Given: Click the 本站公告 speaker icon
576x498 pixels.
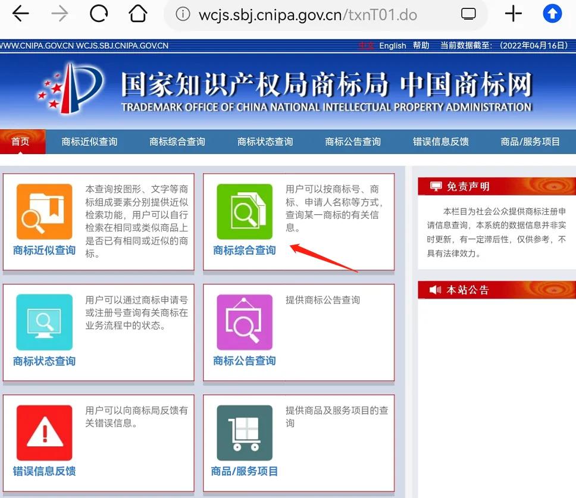Looking at the screenshot, I should tap(436, 290).
